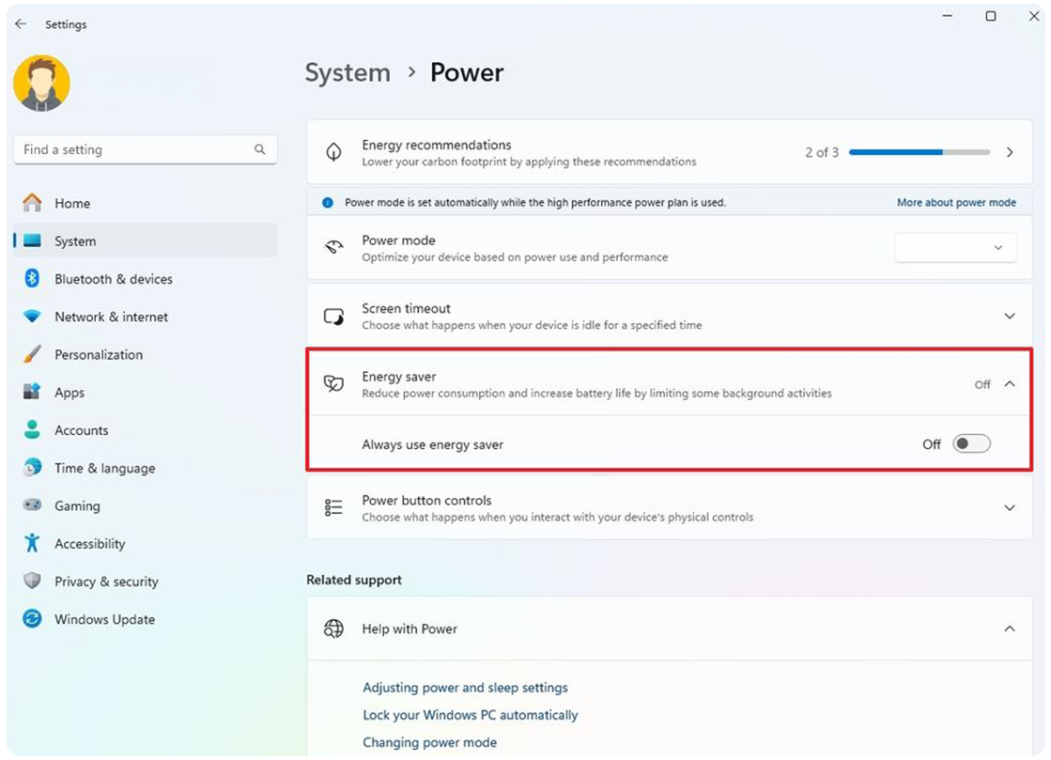Click the Bluetooth & devices icon

(32, 279)
